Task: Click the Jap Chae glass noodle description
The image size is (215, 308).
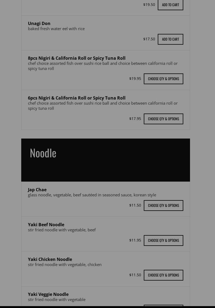Action: coord(92,195)
